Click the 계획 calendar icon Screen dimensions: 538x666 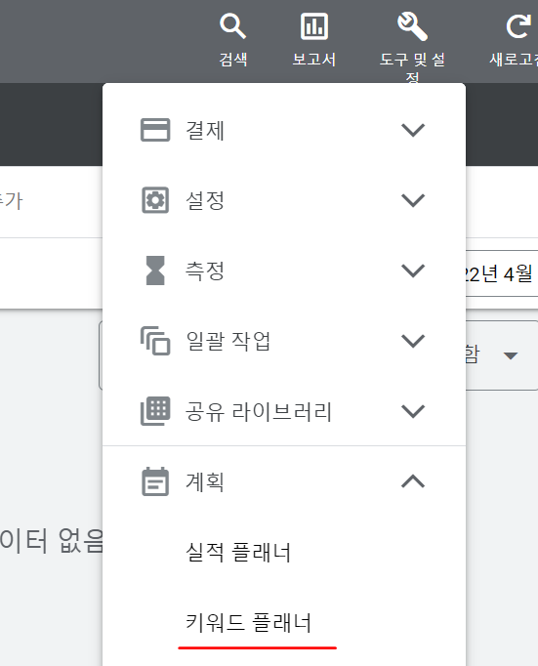click(x=155, y=481)
